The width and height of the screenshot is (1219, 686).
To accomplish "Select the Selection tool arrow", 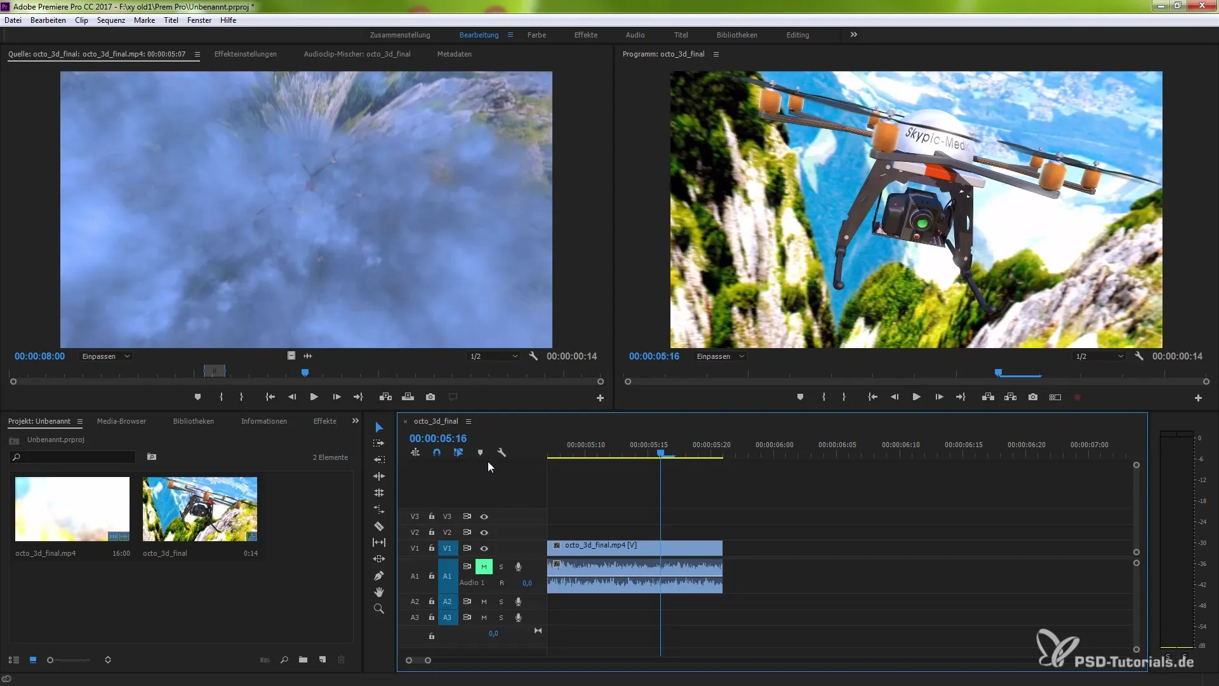I will pos(379,427).
